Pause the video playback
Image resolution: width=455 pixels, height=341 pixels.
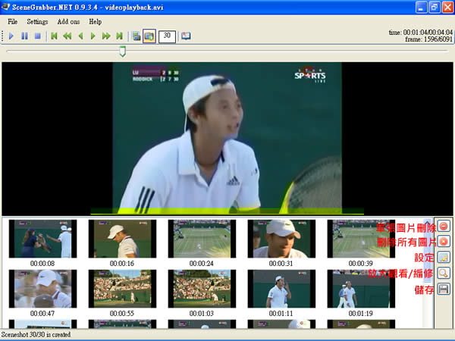pos(24,36)
